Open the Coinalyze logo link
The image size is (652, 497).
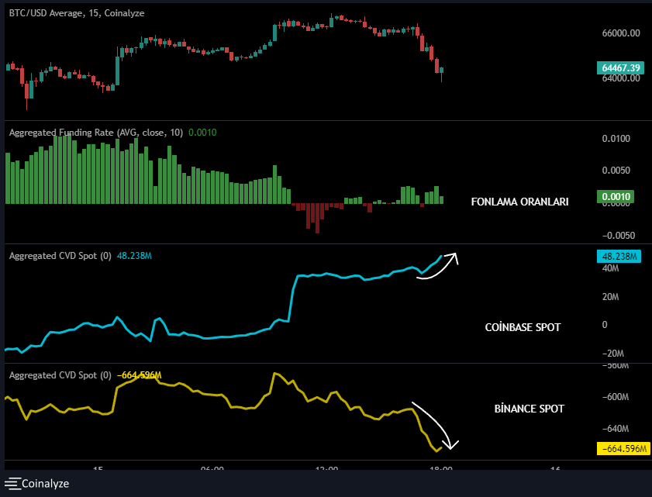tap(45, 483)
